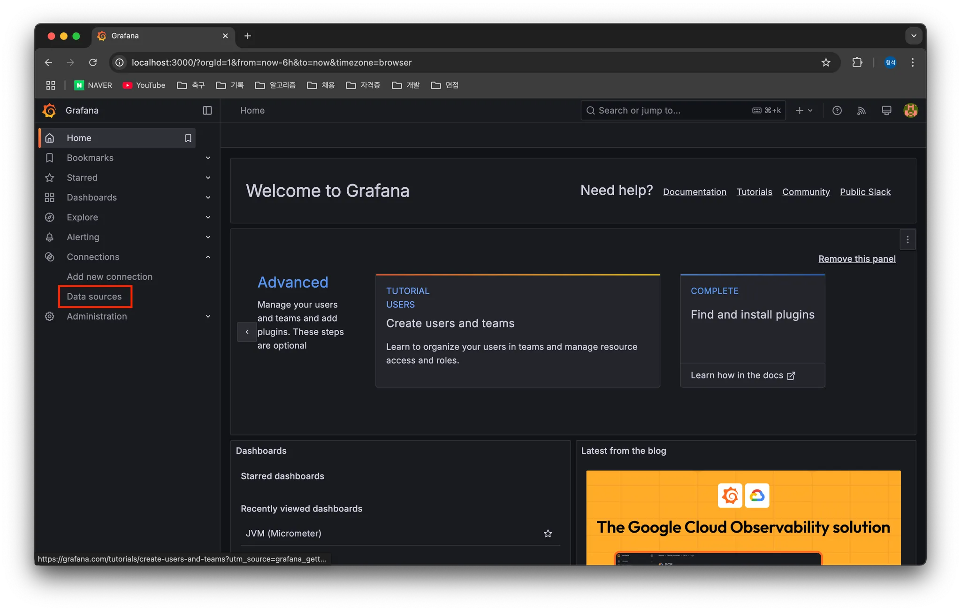
Task: Open the user profile avatar
Action: tap(911, 110)
